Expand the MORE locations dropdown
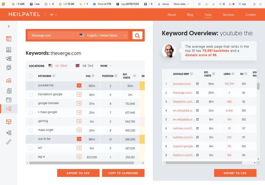 pos(106,66)
